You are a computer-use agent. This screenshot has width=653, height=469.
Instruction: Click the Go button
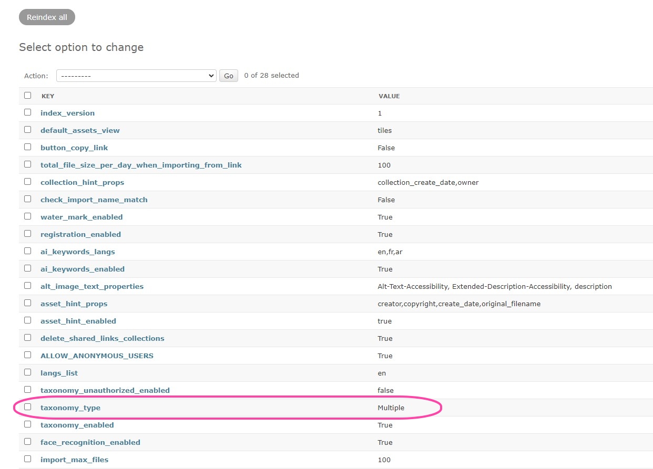(x=229, y=76)
